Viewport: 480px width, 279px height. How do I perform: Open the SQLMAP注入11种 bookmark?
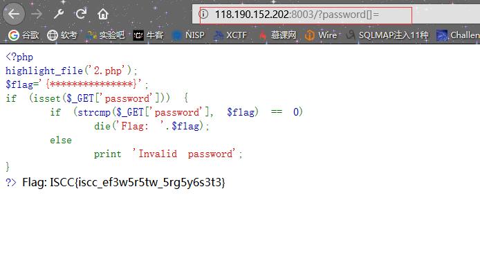click(387, 35)
